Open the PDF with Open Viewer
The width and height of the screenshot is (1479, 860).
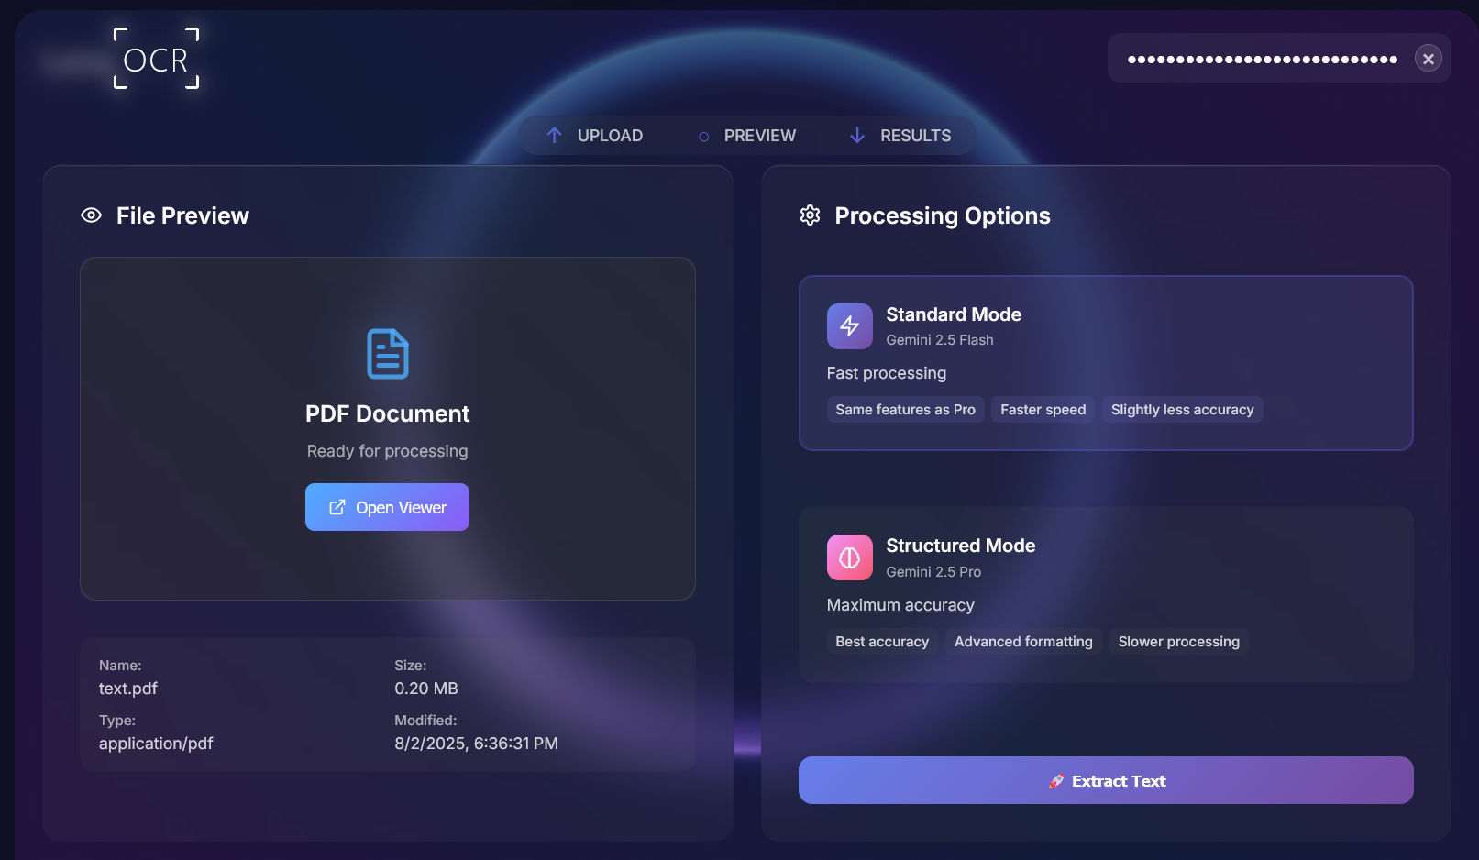pos(387,507)
